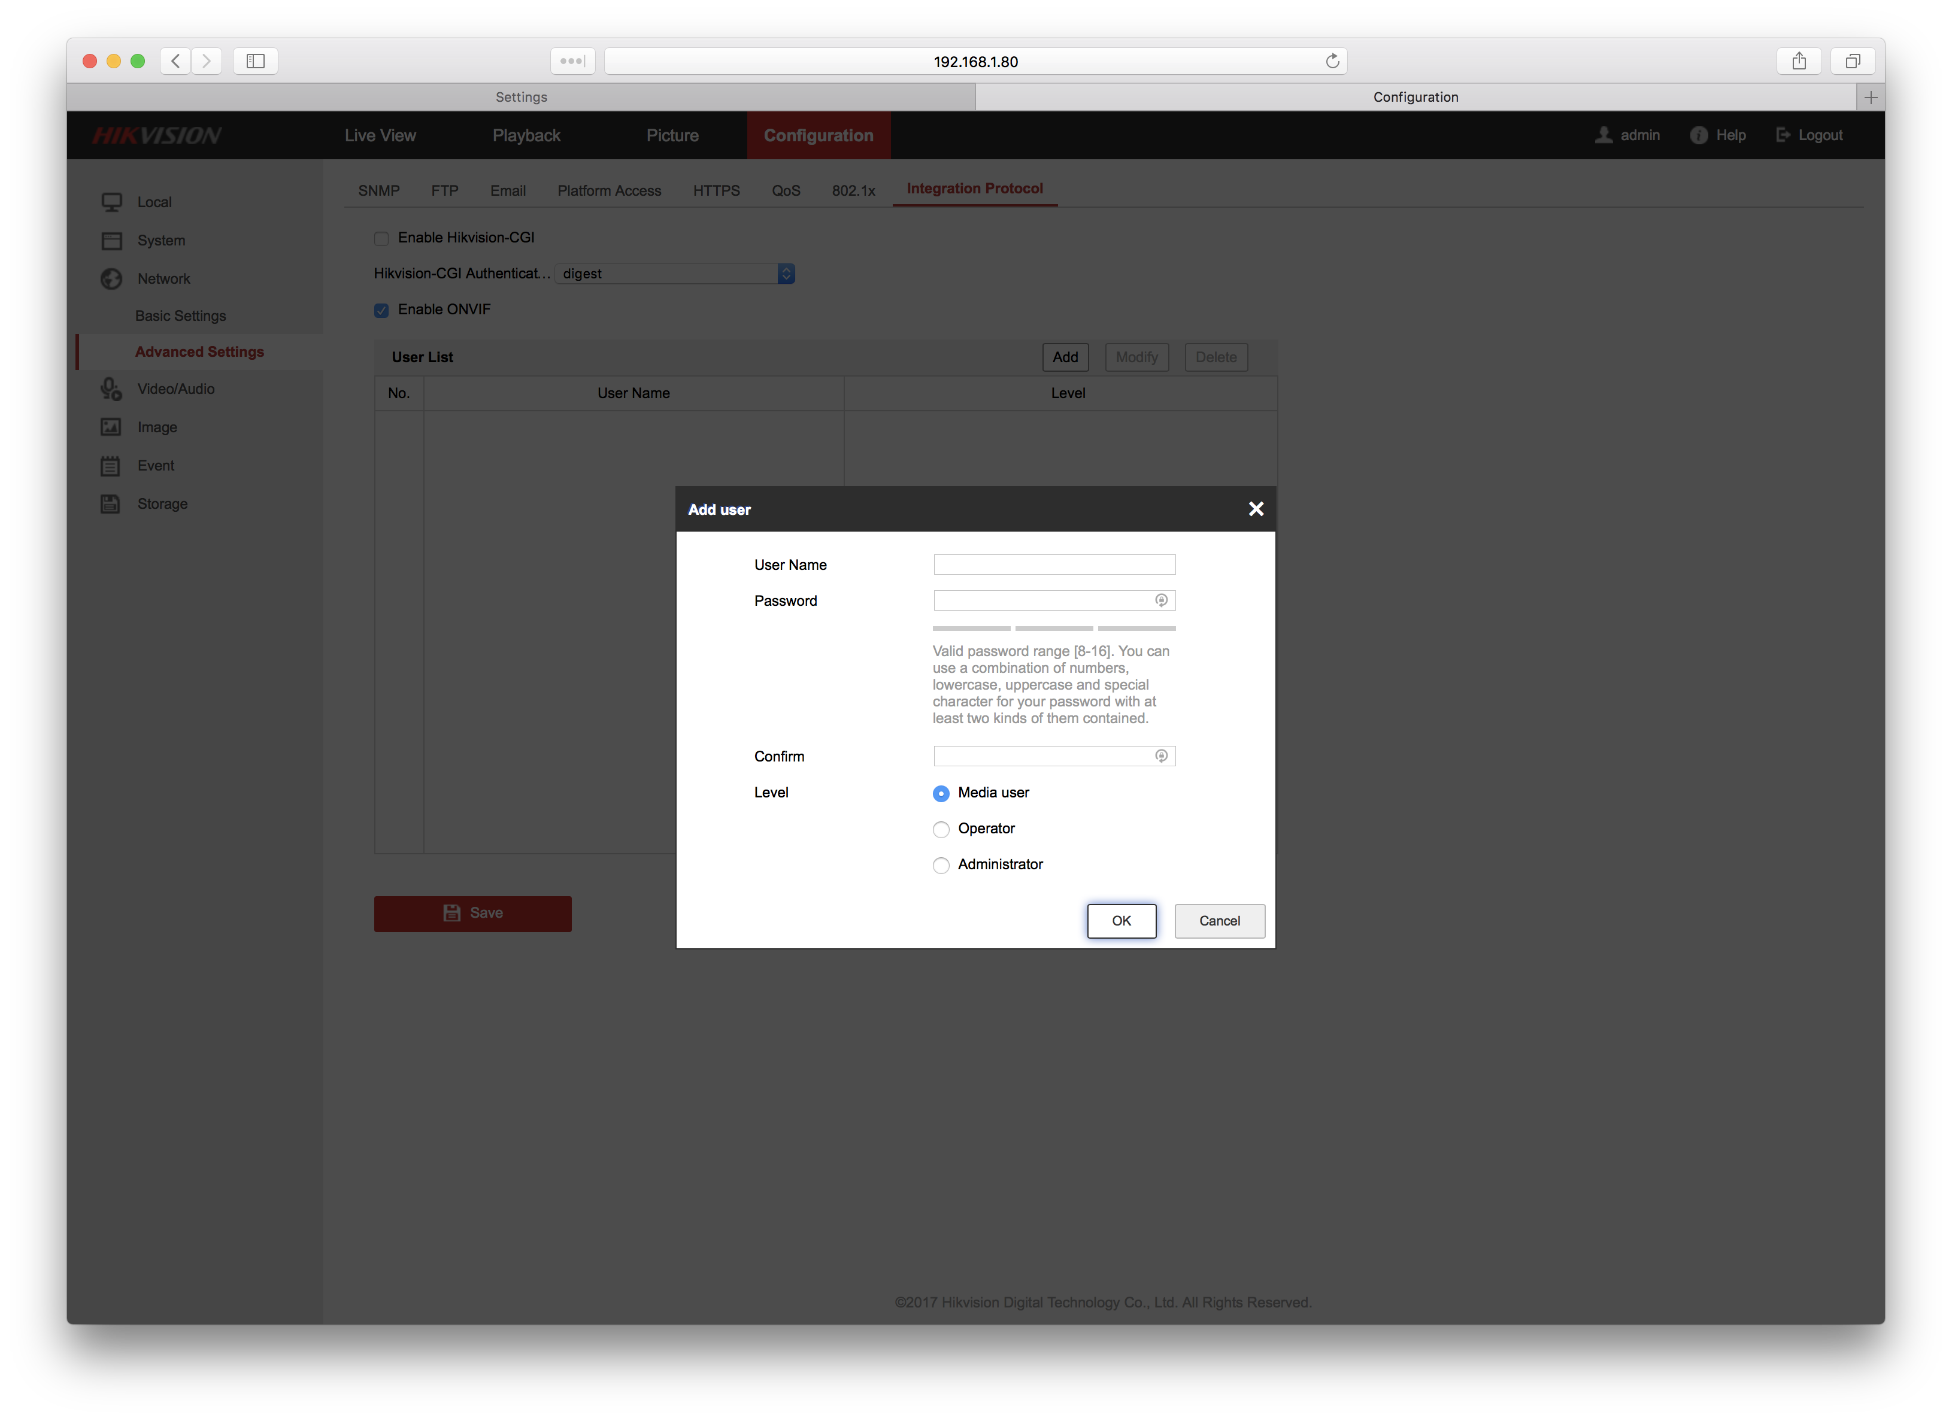Open the Local settings section
This screenshot has height=1420, width=1952.
[x=155, y=201]
